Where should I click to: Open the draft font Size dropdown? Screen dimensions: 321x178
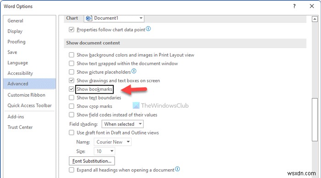coord(104,151)
